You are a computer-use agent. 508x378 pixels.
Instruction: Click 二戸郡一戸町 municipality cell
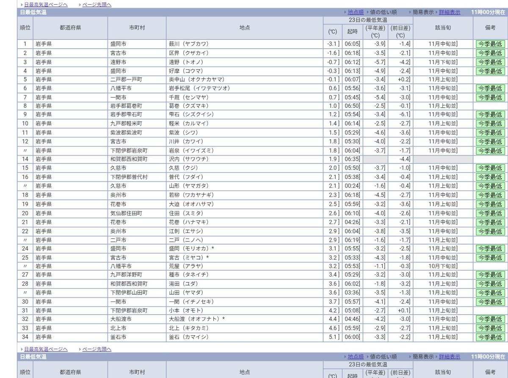[137, 79]
